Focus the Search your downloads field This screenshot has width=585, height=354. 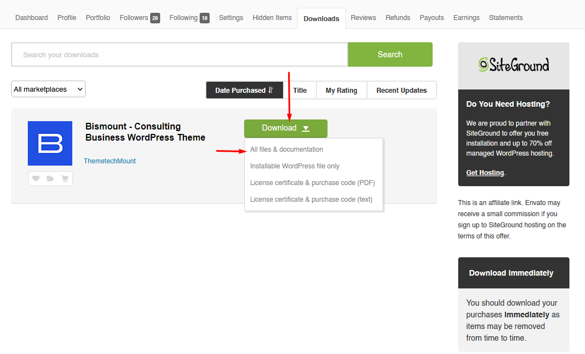coord(180,54)
